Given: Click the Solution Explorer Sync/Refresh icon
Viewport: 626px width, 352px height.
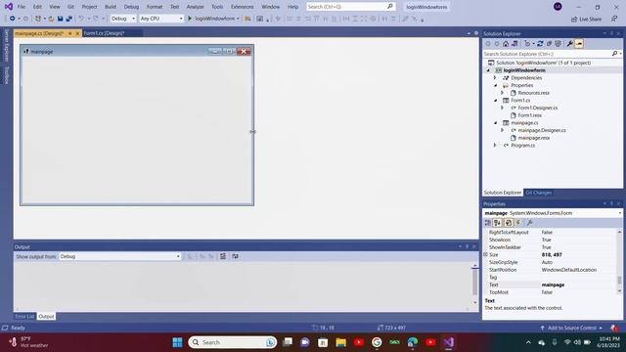Looking at the screenshot, I should (x=540, y=43).
